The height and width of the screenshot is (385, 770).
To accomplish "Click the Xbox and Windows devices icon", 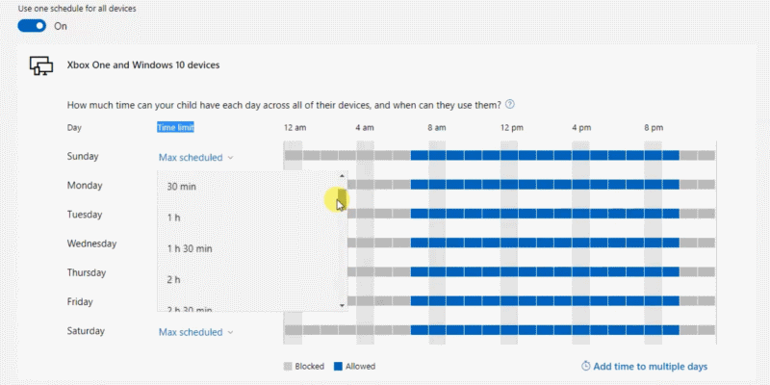I will pyautogui.click(x=40, y=65).
